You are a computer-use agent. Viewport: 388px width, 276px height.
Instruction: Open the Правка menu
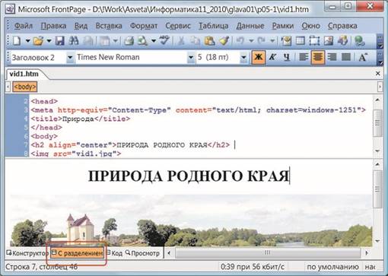point(53,26)
